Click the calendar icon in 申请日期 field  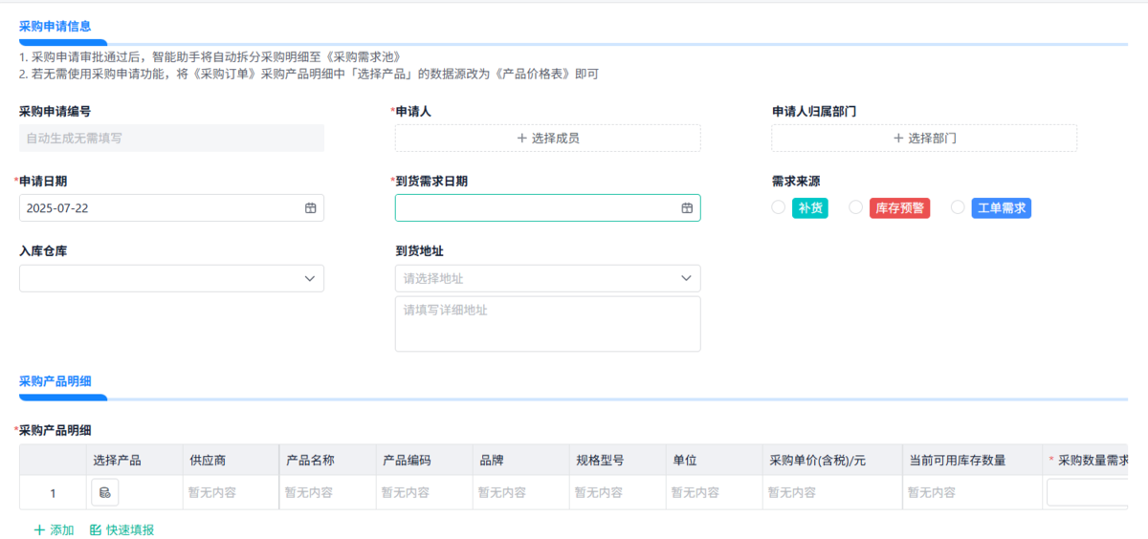[311, 208]
